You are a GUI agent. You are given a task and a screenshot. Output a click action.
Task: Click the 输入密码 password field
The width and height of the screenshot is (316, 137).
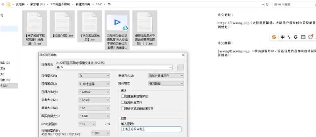[151, 129]
